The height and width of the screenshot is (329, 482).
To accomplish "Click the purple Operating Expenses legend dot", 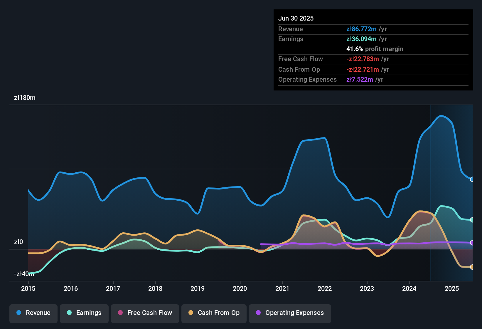I will (258, 313).
